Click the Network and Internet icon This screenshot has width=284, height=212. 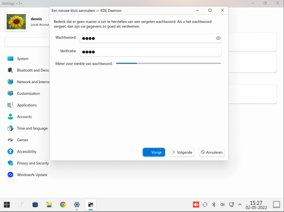[x=10, y=81]
